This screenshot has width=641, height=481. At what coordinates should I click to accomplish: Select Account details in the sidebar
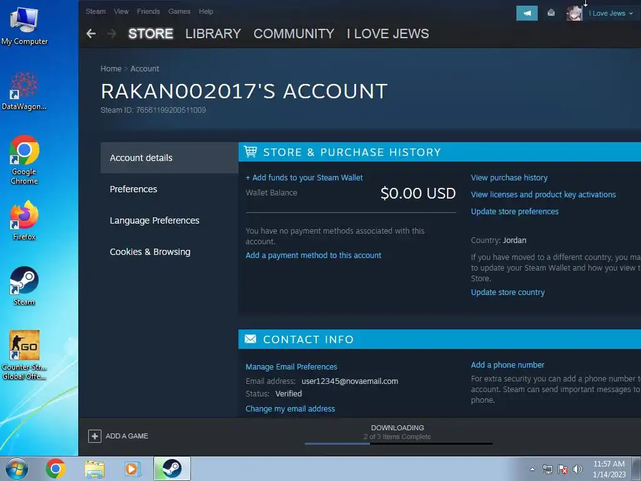coord(169,158)
